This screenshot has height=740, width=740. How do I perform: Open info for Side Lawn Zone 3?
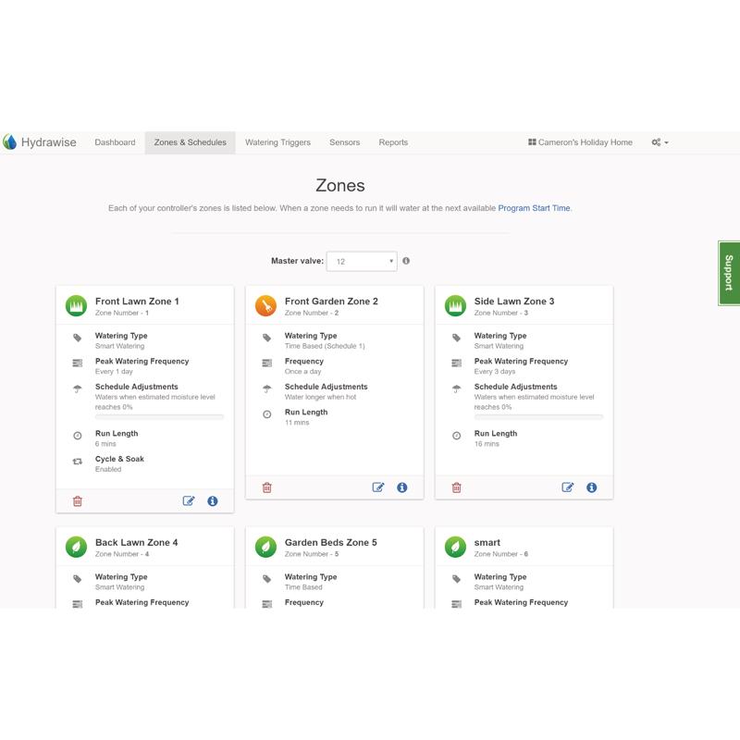pos(592,487)
